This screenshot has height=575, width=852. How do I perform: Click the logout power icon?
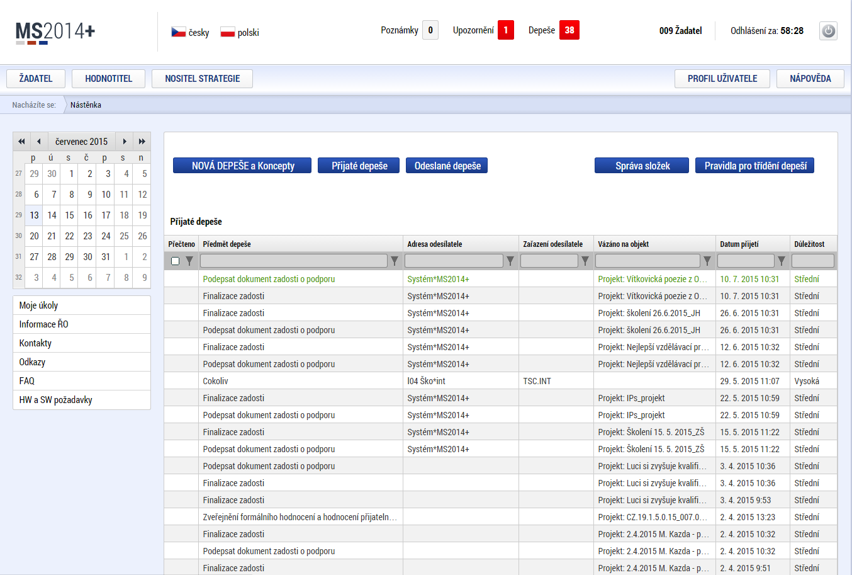829,30
